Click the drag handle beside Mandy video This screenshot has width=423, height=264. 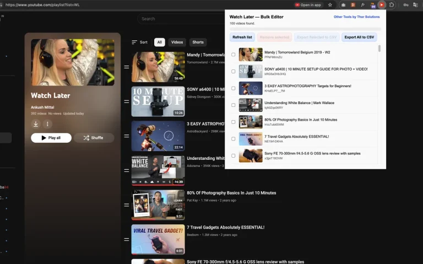tap(126, 67)
